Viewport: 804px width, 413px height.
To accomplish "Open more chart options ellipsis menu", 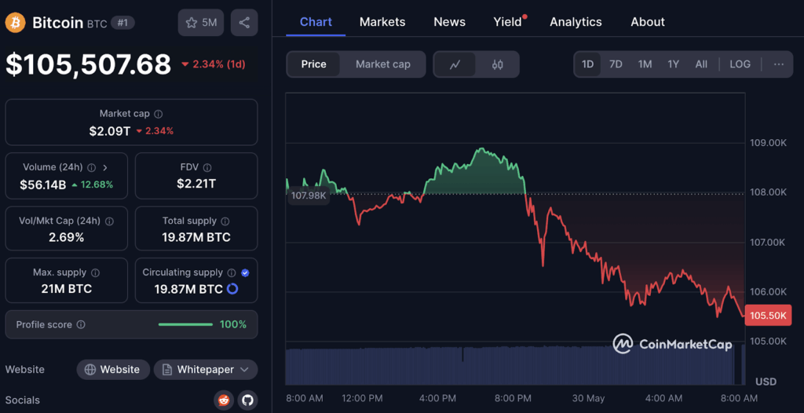I will (778, 64).
